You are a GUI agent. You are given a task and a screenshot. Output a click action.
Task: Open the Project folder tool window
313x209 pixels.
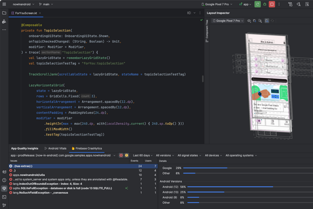4,13
